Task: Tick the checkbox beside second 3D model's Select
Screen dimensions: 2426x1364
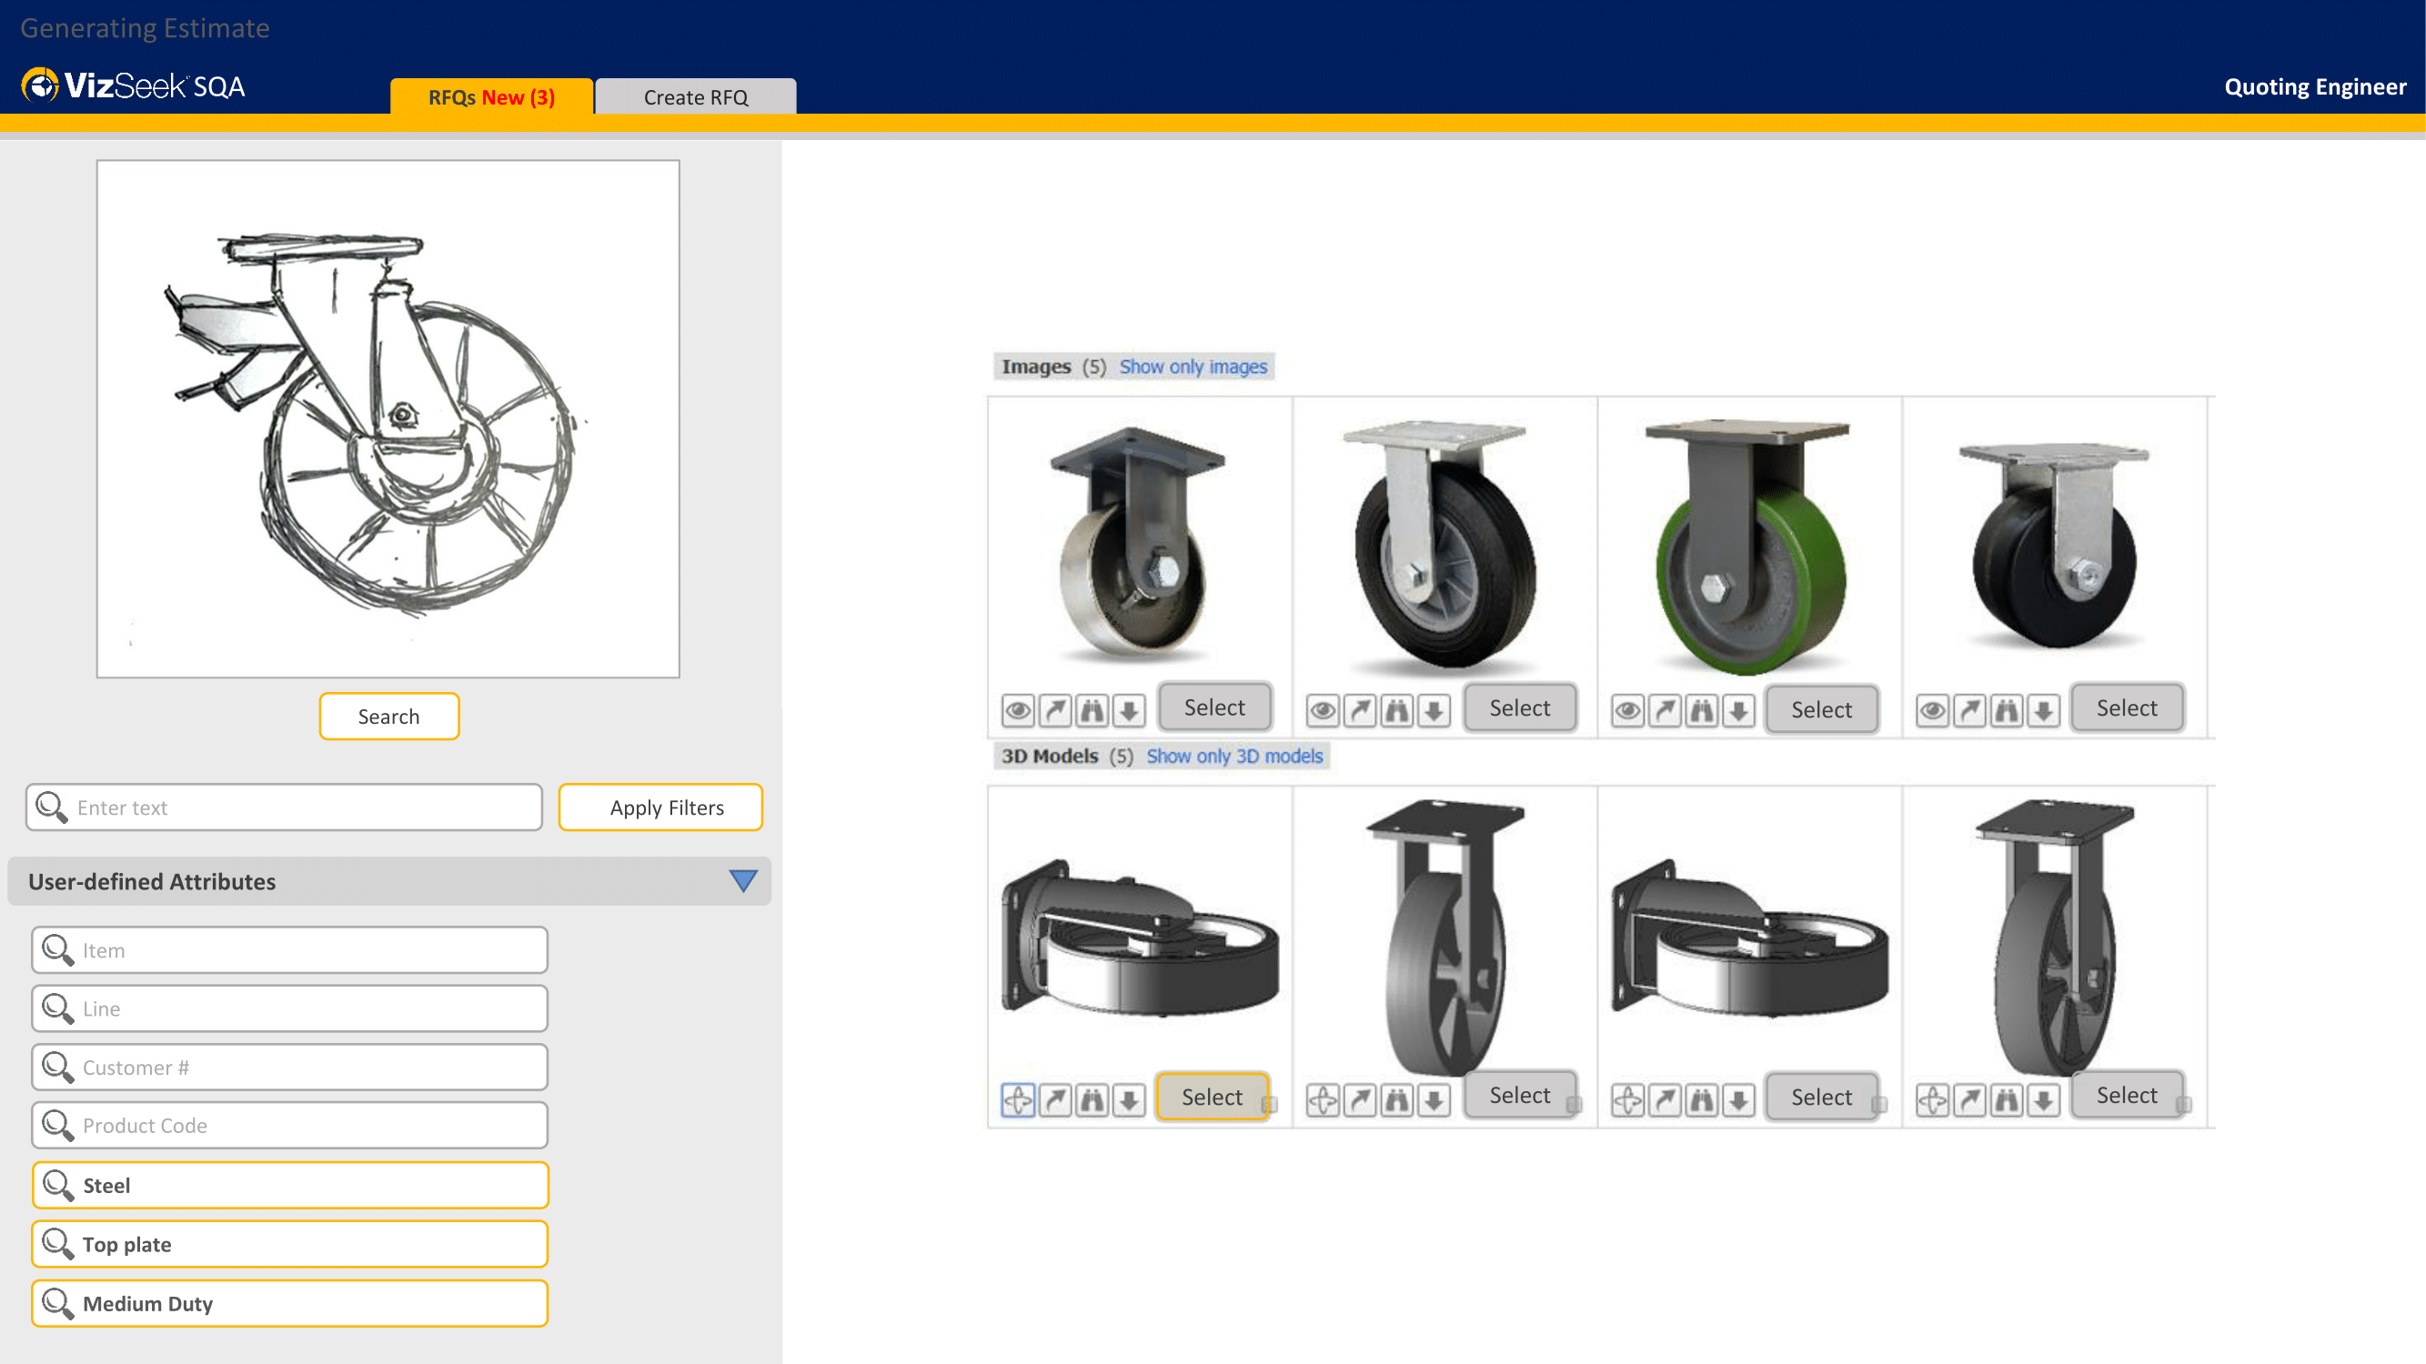Action: coord(1574,1104)
